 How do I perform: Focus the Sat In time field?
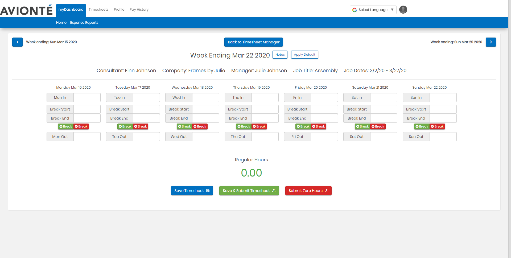tap(384, 97)
